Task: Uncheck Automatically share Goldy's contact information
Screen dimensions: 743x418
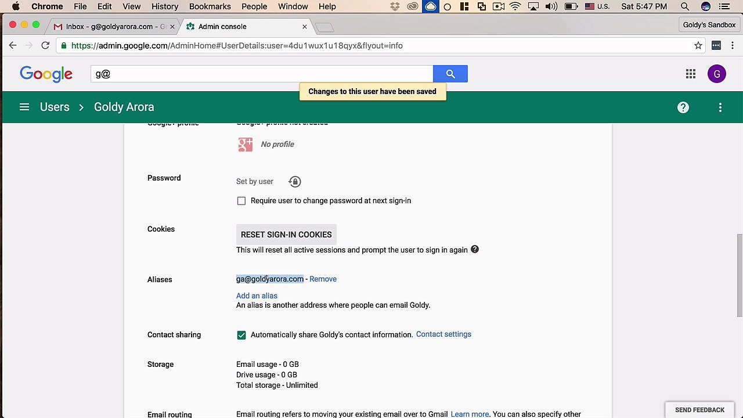Action: coord(241,335)
